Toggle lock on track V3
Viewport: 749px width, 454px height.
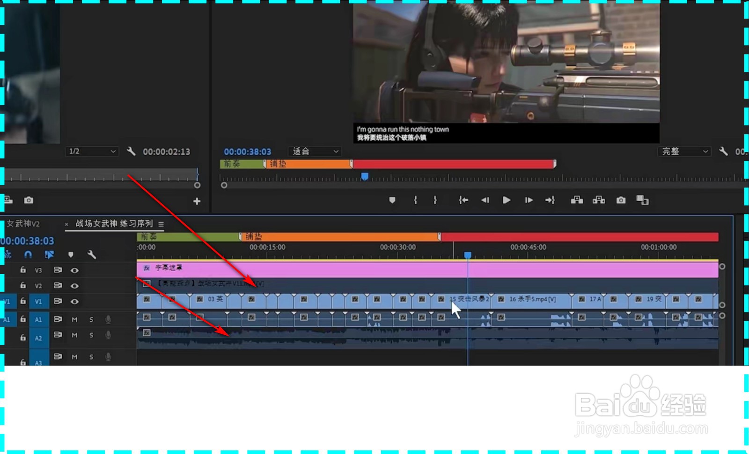[x=23, y=270]
